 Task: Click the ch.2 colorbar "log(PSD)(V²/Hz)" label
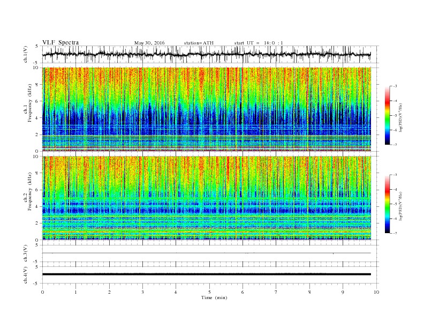[401, 206]
